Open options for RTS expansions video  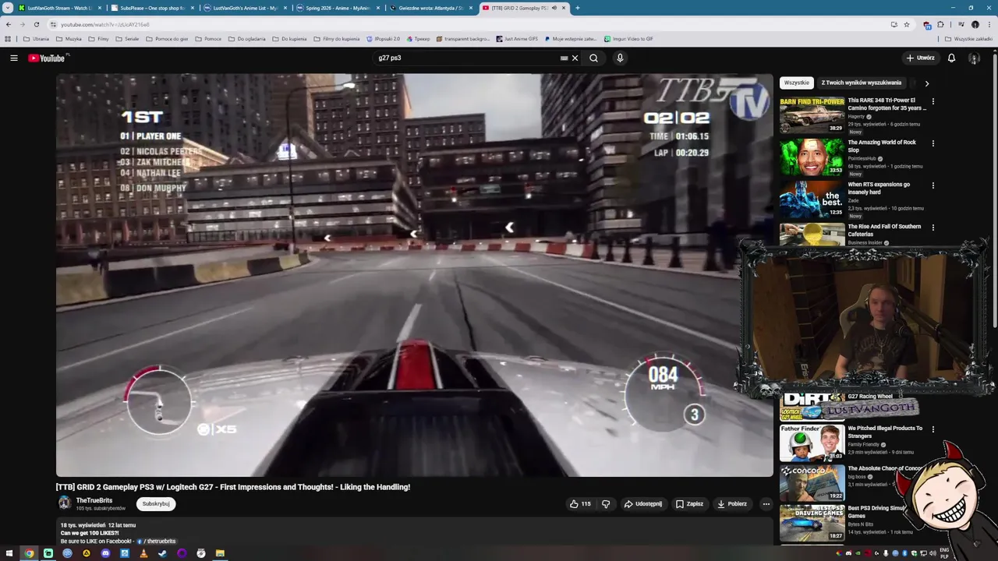[933, 185]
